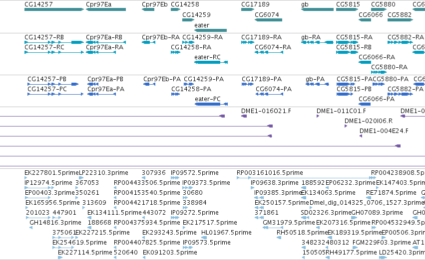Click transcript CG17189-RA
Screen dimensions: 425x260
tap(248, 42)
